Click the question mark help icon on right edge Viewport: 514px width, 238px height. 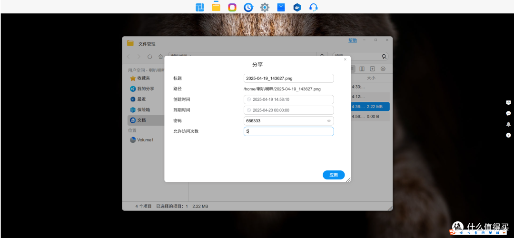tap(508, 135)
